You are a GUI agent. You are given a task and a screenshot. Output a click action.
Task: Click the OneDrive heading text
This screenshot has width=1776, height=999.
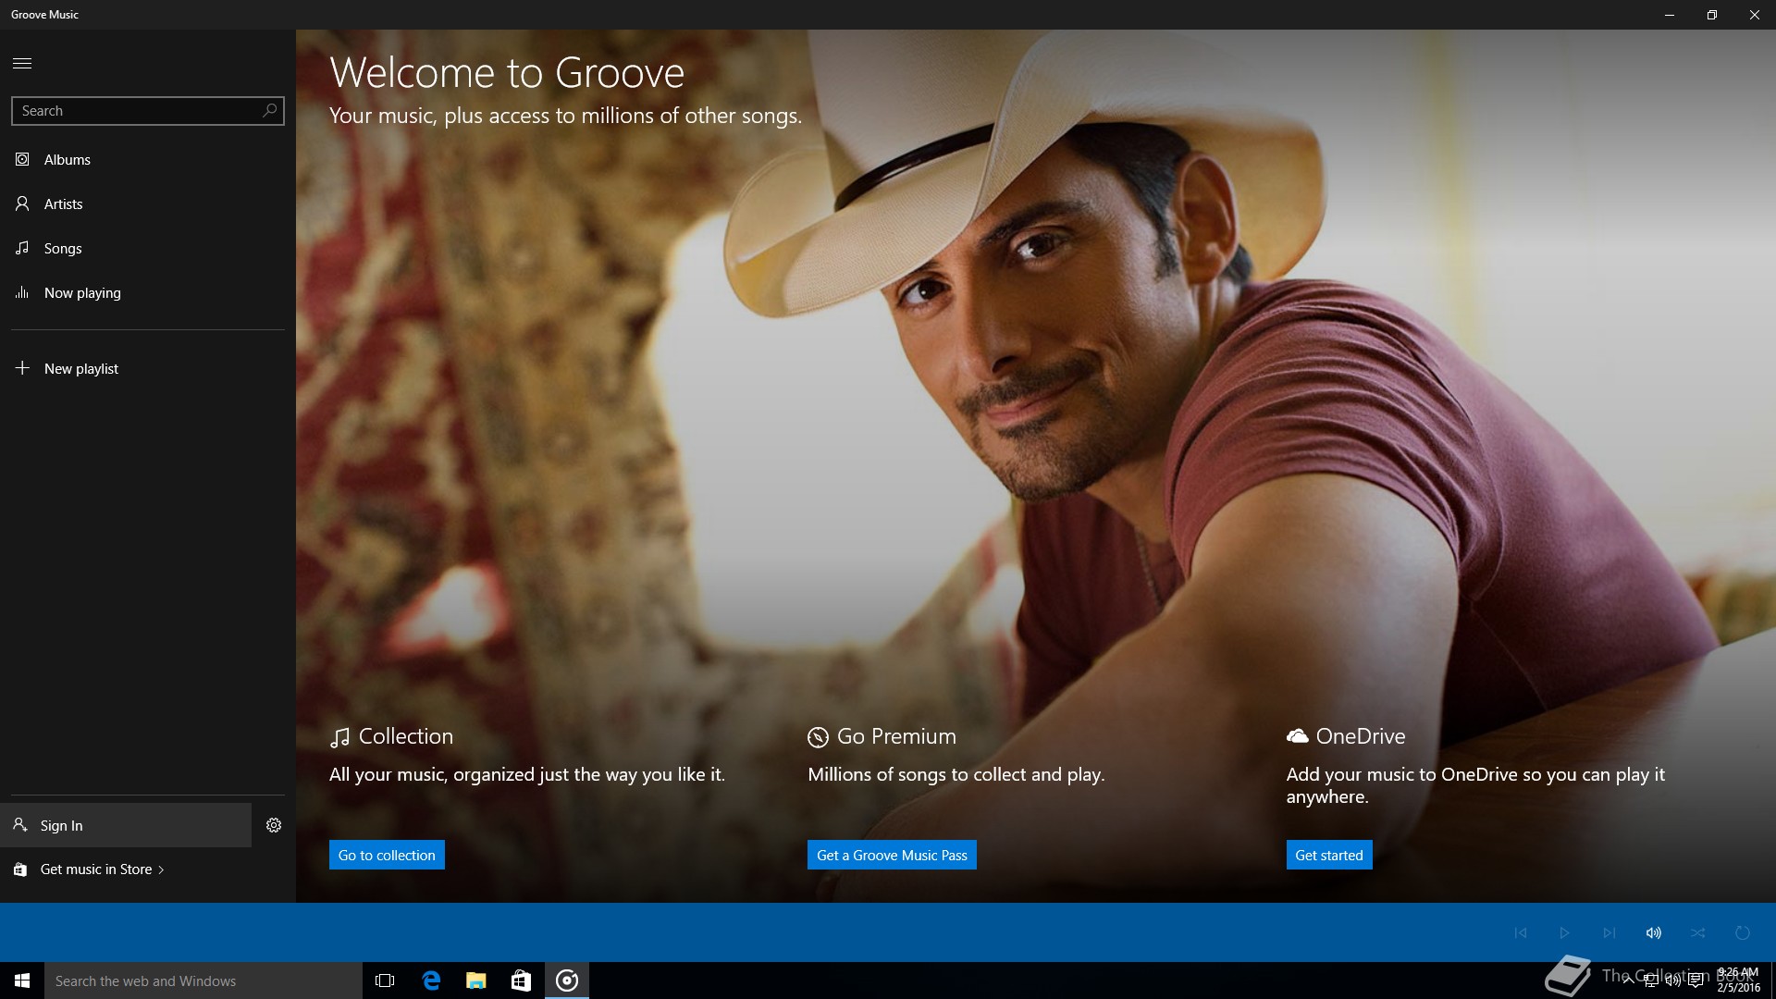[1361, 736]
